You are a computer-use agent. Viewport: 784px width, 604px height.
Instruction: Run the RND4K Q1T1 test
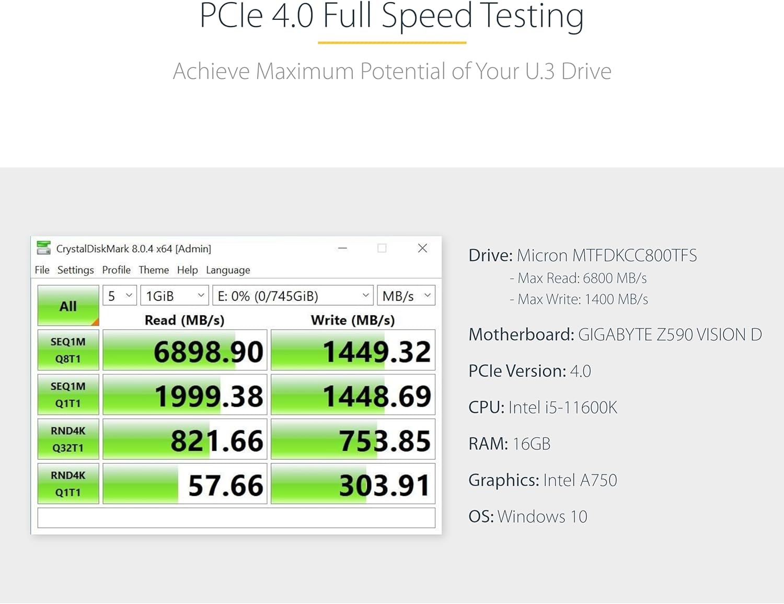pos(68,483)
